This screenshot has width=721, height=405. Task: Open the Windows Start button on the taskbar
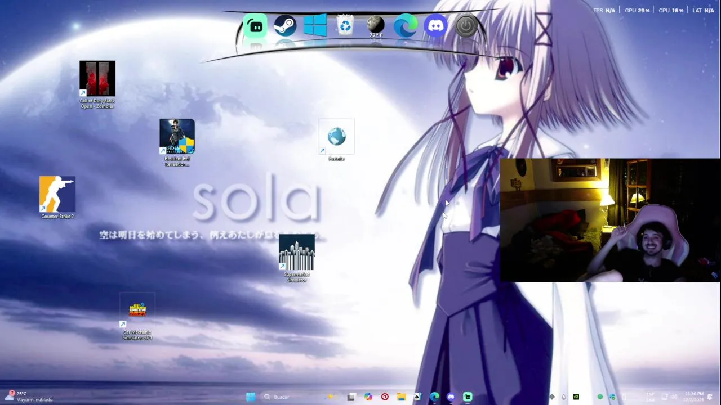[x=251, y=397]
